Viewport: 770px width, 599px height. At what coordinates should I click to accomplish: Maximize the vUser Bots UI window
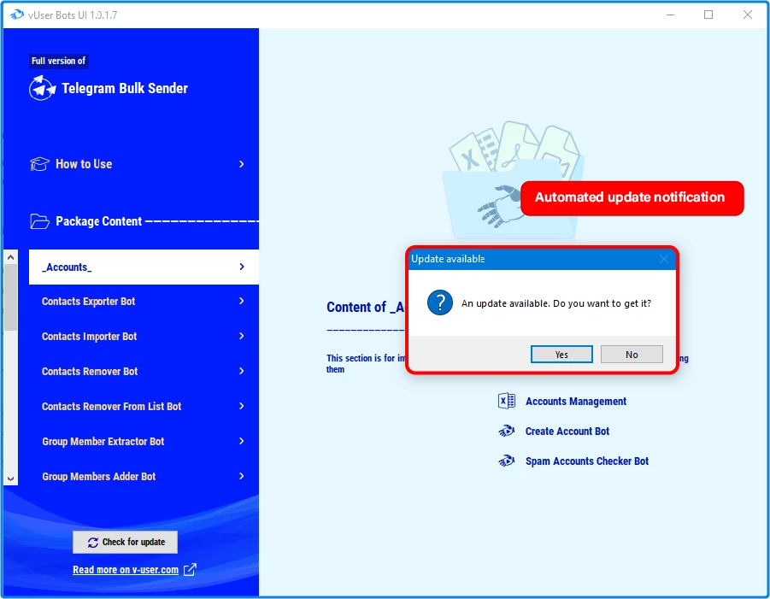(x=708, y=15)
